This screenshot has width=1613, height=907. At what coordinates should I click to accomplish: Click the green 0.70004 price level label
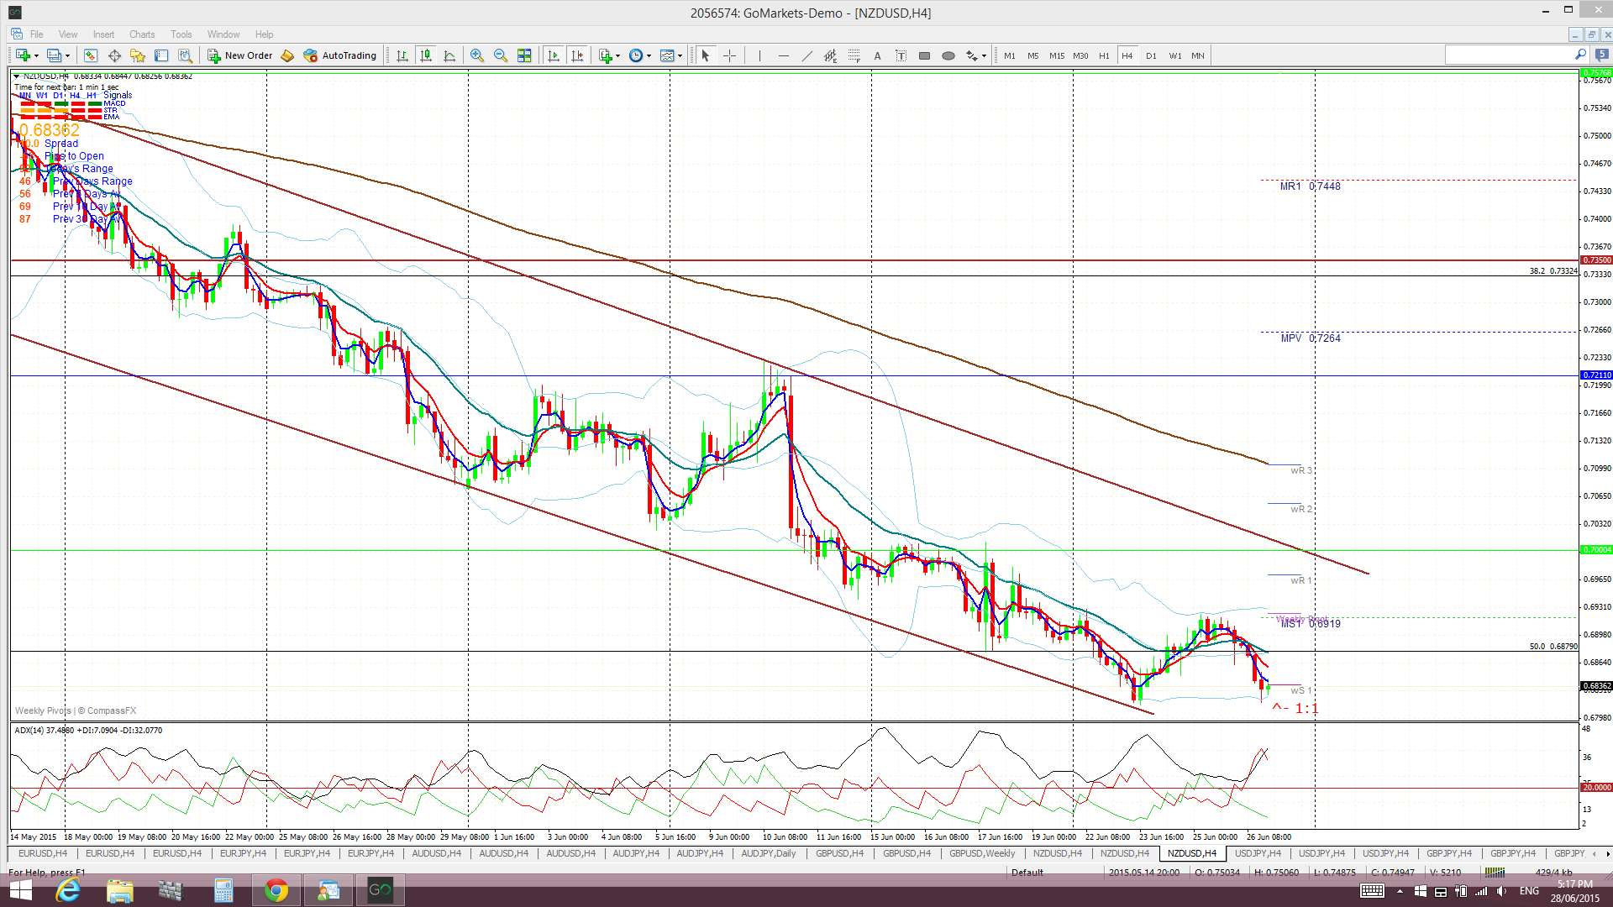click(x=1596, y=550)
